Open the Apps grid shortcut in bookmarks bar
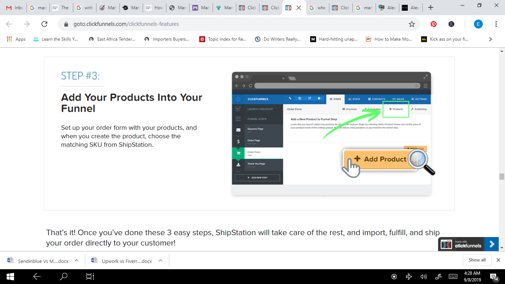The height and width of the screenshot is (284, 505). (16, 39)
